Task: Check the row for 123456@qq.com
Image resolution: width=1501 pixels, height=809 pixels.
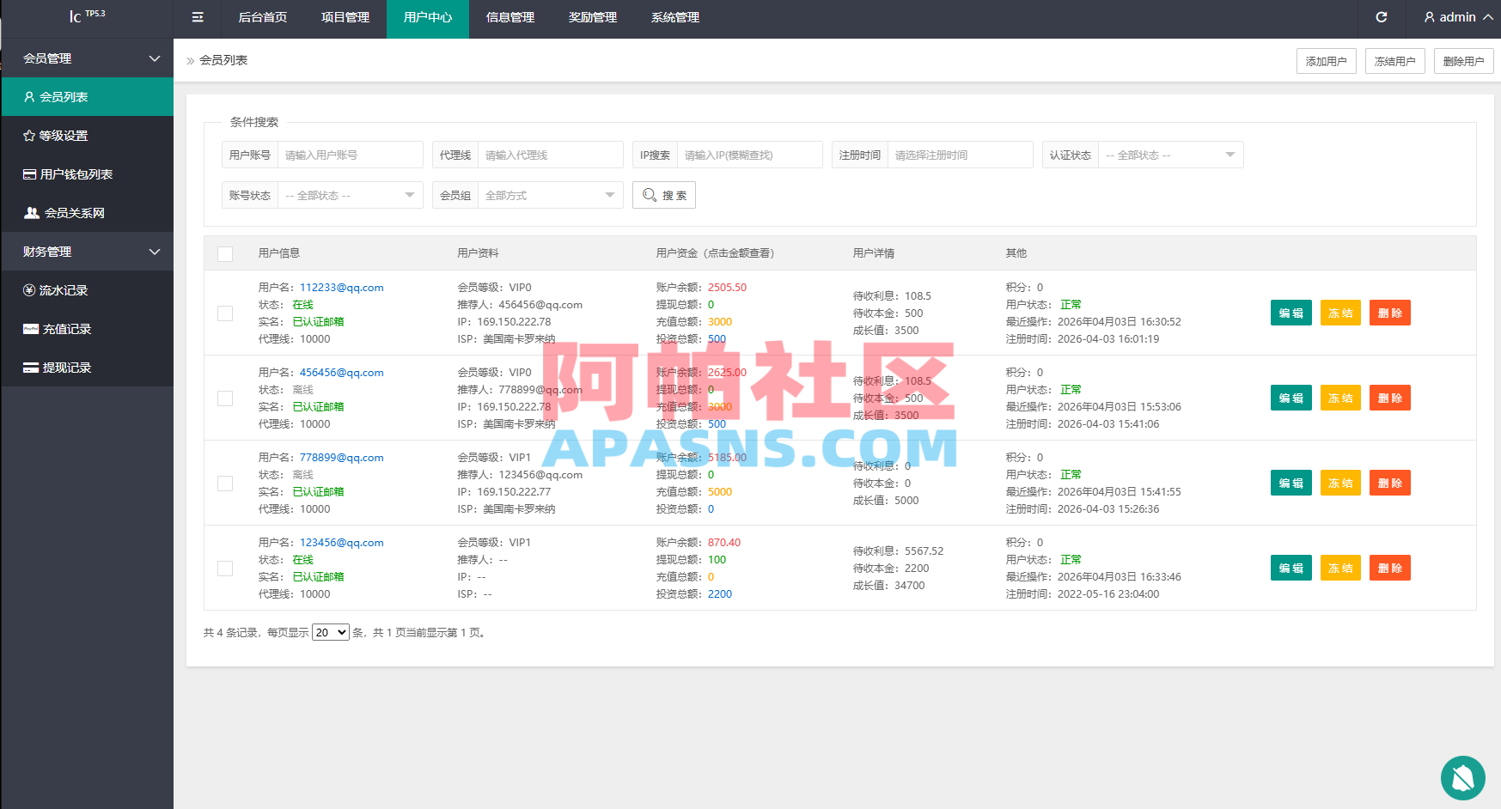Action: tap(225, 569)
